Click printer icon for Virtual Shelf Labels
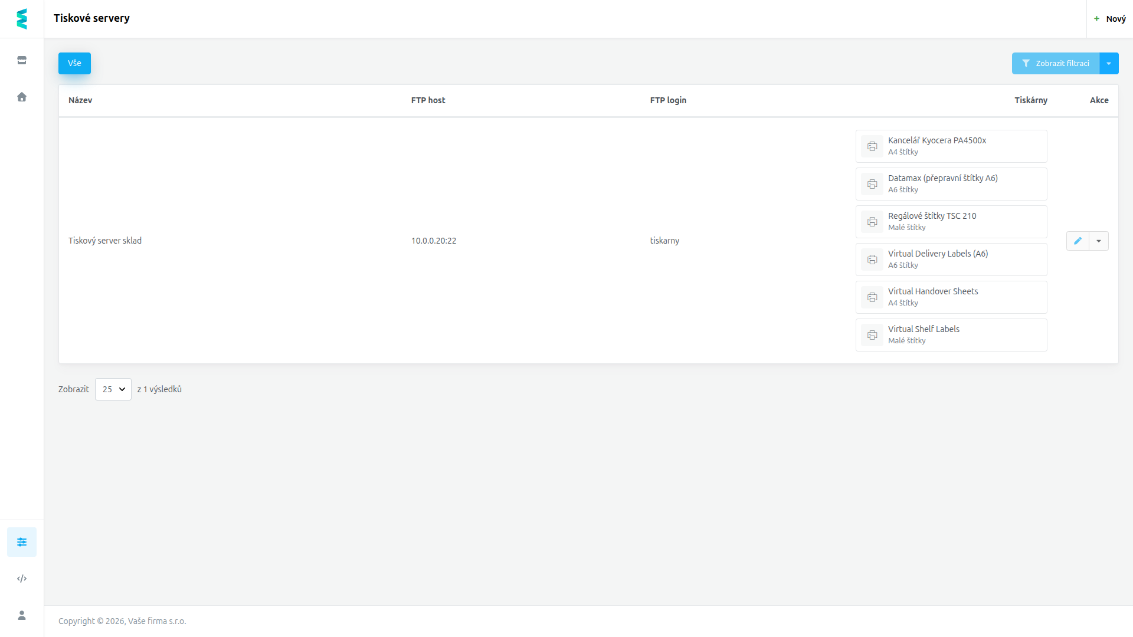Viewport: 1133px width, 637px height. click(x=872, y=335)
